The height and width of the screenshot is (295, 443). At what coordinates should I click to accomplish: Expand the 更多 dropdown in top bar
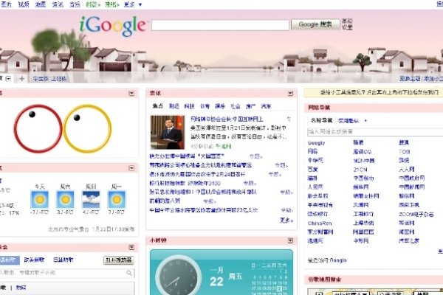click(133, 4)
